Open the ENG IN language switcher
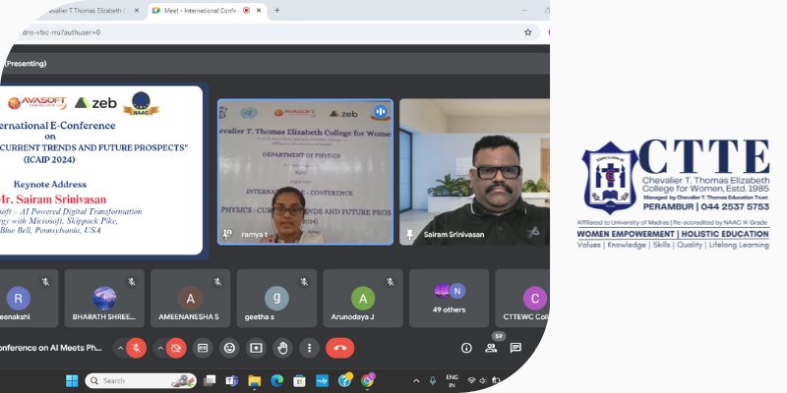787x393 pixels. (x=453, y=381)
